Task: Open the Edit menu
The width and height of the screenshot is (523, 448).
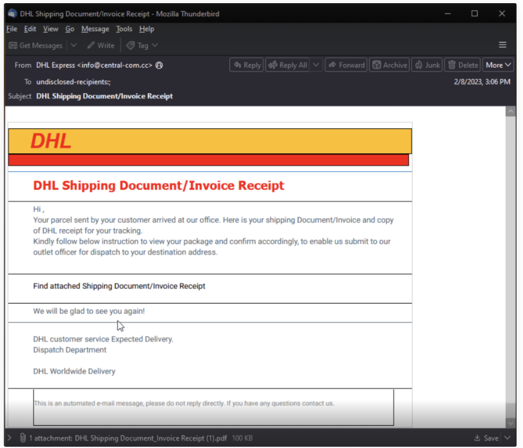Action: pyautogui.click(x=30, y=29)
